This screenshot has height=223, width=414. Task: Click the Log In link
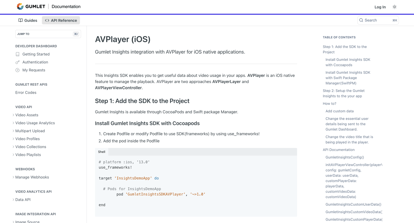click(380, 7)
